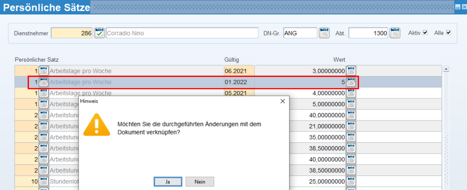Image resolution: width=467 pixels, height=190 pixels.
Task: Decline linking by clicking Nein
Action: coord(199,182)
